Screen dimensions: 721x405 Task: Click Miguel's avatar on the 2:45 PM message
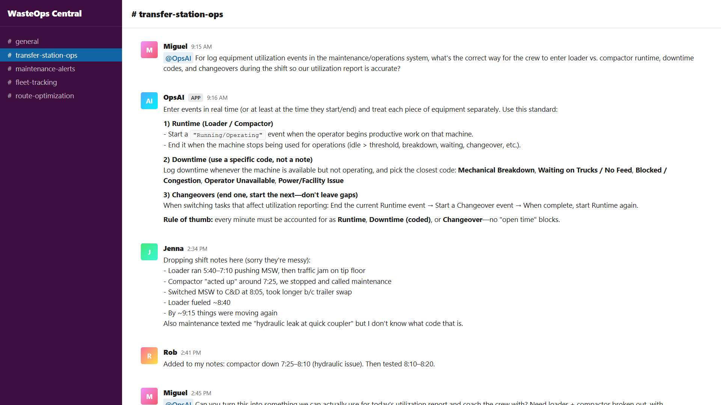point(149,396)
